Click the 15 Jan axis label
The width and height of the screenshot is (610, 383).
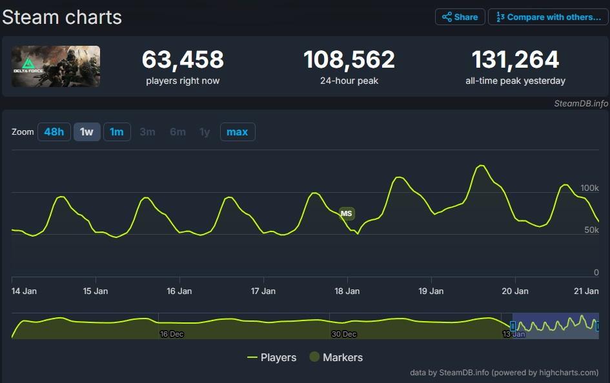point(96,291)
